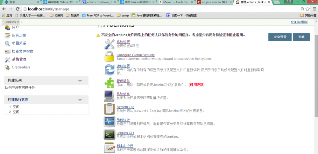
Task: Switch to the eclipse maven browser tab
Action: (x=214, y=2)
